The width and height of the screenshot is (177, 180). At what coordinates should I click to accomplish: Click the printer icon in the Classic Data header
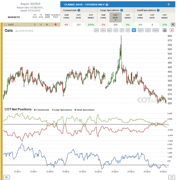coord(169,5)
